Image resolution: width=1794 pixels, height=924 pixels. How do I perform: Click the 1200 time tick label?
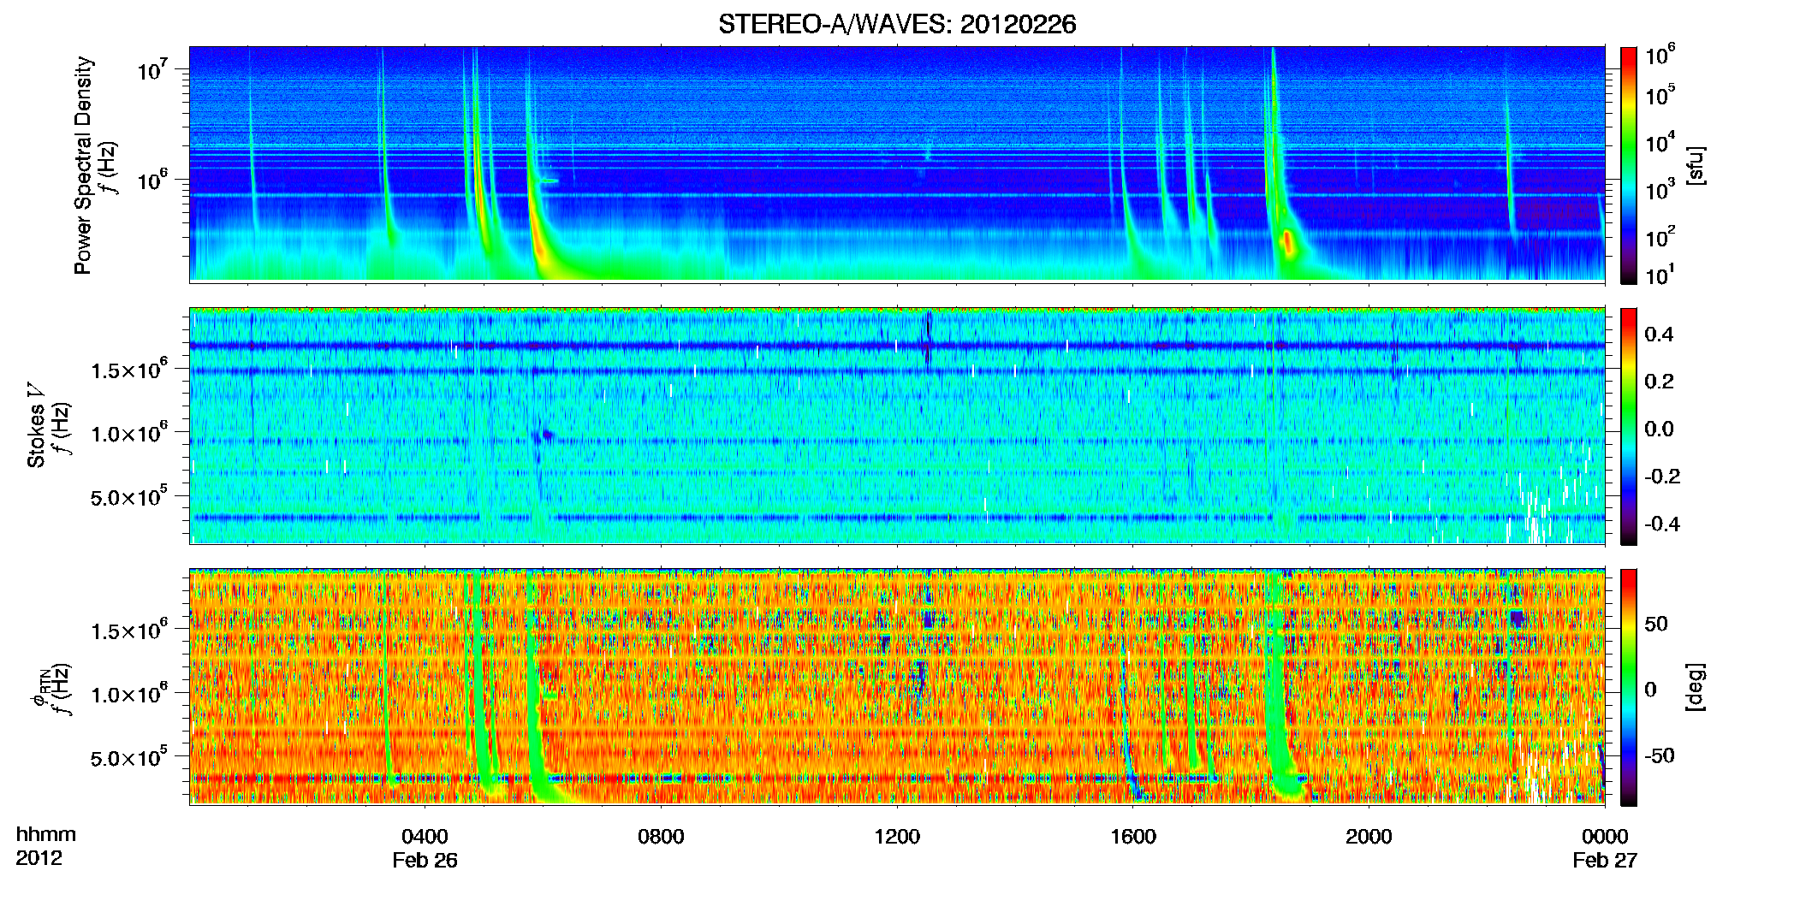click(897, 837)
